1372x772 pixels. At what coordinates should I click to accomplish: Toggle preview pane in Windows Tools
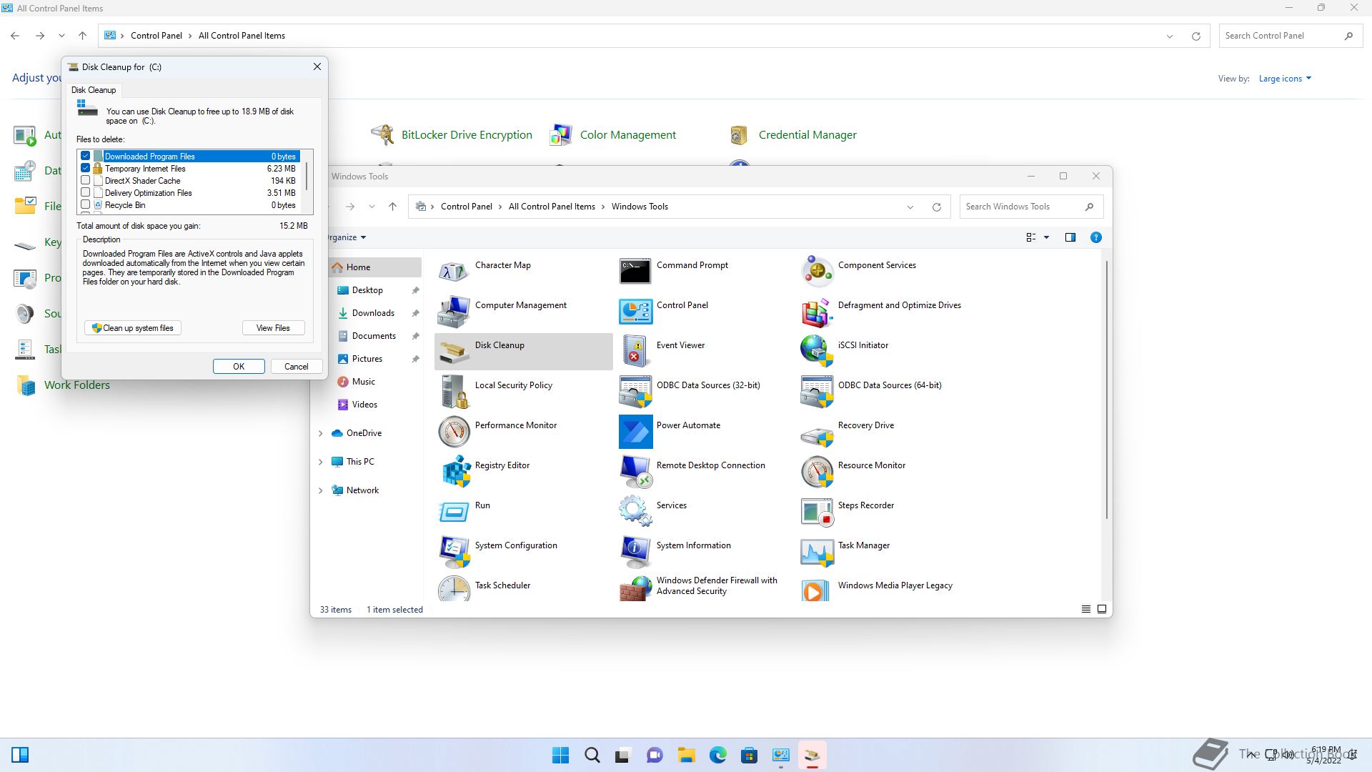(1070, 237)
